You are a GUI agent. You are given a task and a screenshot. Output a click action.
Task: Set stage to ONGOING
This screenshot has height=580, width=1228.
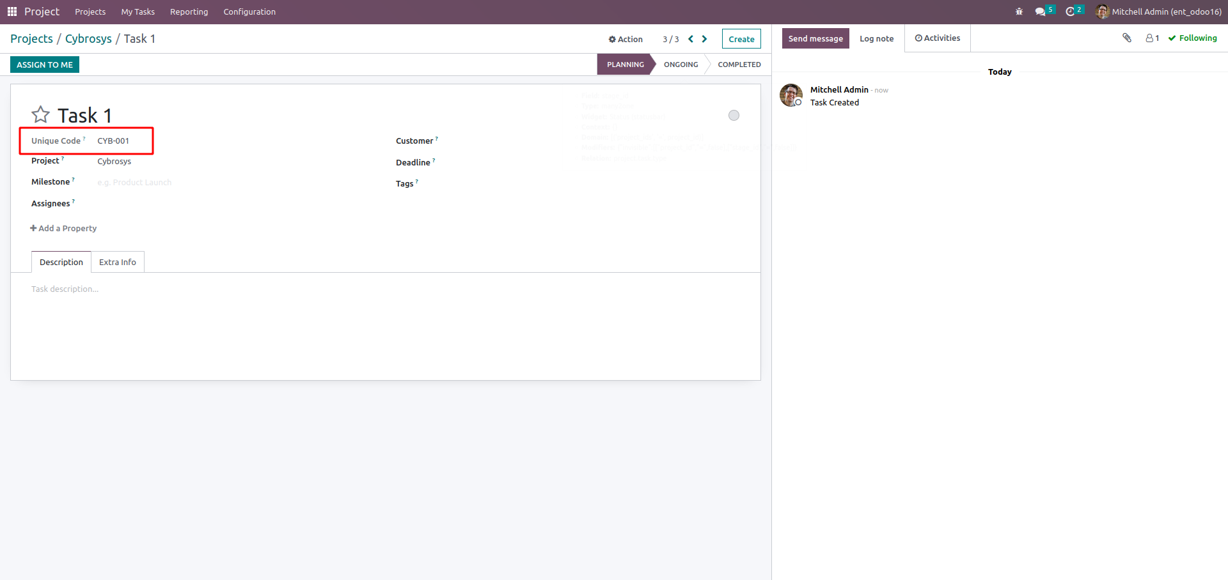point(681,65)
